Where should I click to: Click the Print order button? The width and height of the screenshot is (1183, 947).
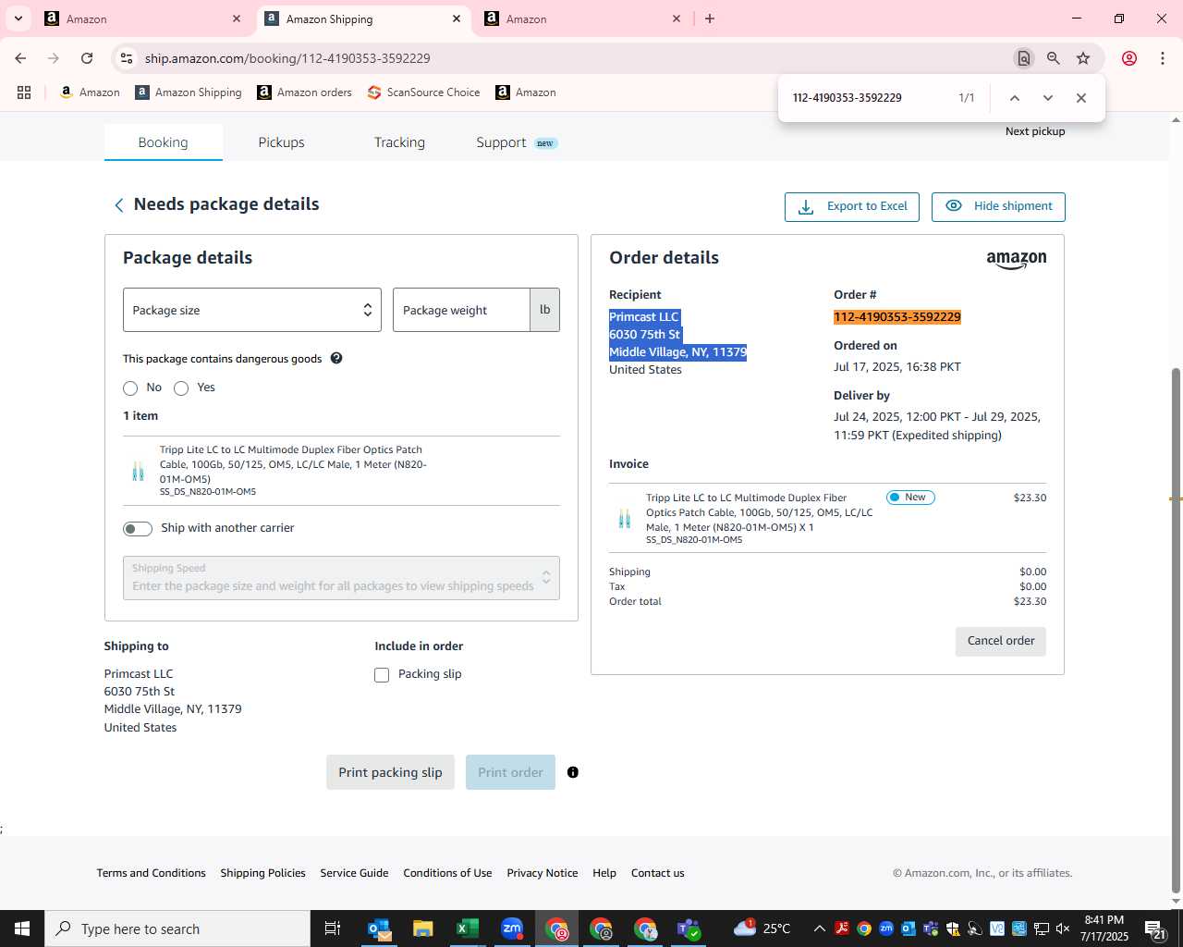coord(510,772)
